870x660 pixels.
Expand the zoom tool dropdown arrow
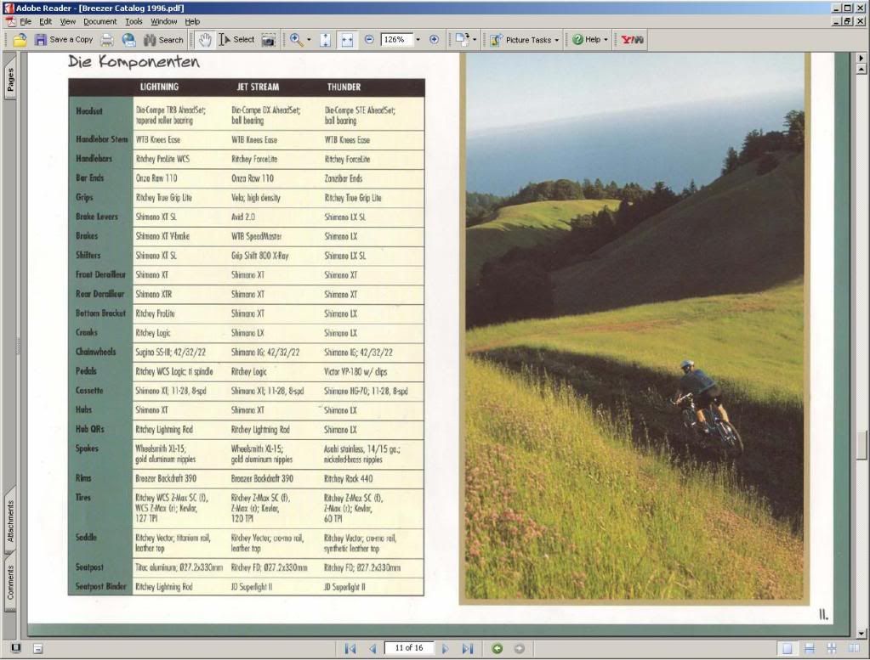pos(309,40)
